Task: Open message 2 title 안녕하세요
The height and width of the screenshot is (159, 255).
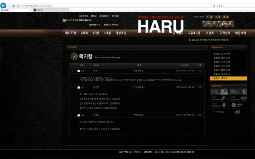Action: [x=139, y=87]
